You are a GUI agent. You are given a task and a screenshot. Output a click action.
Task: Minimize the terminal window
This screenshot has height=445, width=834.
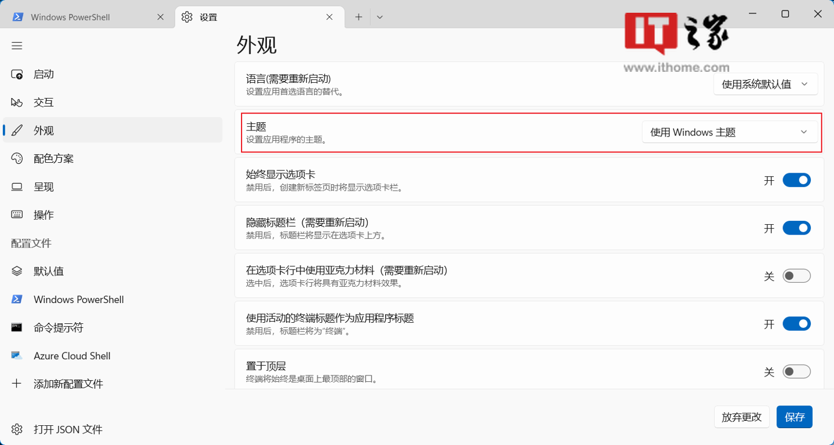(752, 14)
